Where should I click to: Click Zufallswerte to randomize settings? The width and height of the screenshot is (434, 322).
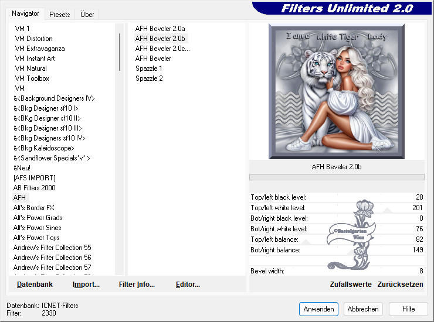point(351,285)
